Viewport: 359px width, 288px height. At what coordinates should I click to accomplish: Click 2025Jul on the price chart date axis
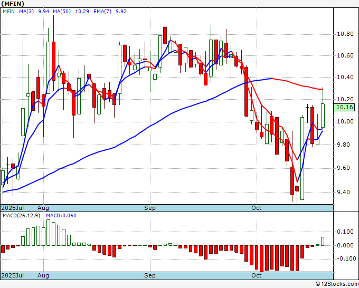point(13,208)
